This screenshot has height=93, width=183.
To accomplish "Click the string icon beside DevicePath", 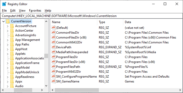I will pyautogui.click(x=54, y=47).
